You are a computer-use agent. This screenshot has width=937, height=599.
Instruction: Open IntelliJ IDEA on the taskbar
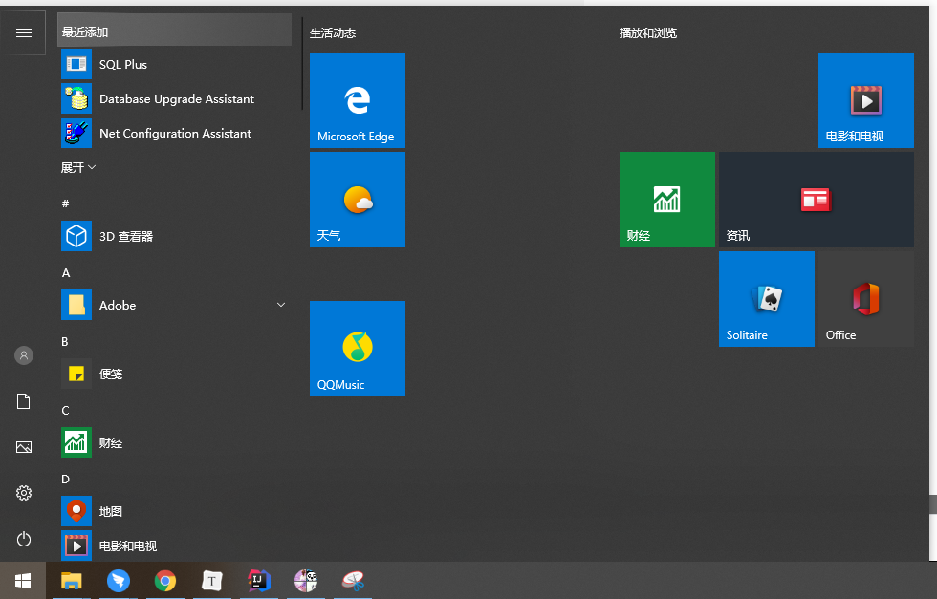tap(259, 581)
